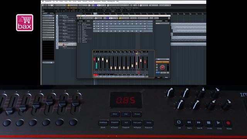Viewport: 247px width, 139px height.
Task: Open the MIDI menu
Action: 70,1
